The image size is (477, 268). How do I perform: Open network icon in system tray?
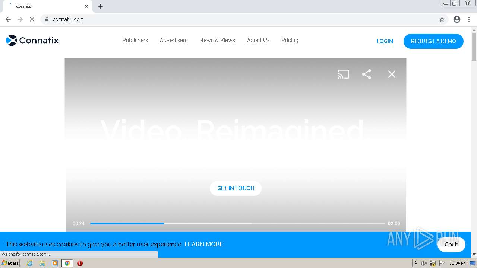[433, 263]
